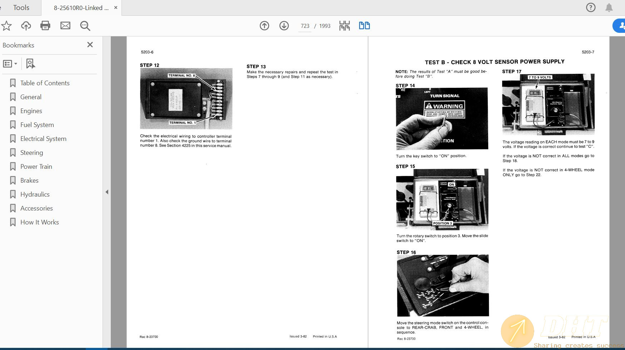Click the upload to cloud icon
Screen dimensions: 625x350
coord(26,26)
